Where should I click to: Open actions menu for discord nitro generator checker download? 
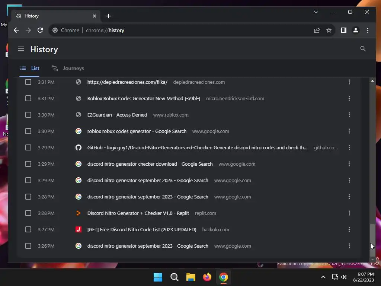coord(349,164)
